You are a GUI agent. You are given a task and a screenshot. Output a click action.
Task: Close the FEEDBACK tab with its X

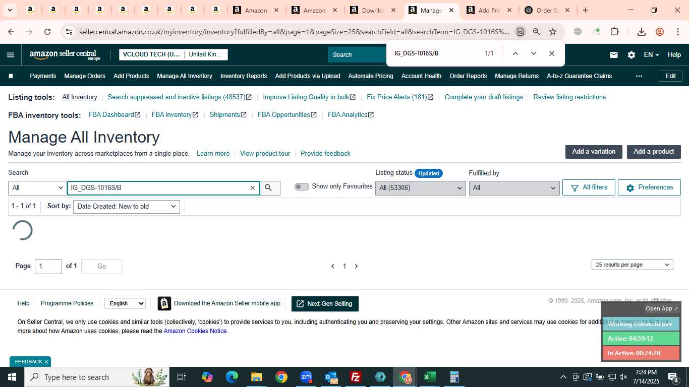tap(46, 362)
